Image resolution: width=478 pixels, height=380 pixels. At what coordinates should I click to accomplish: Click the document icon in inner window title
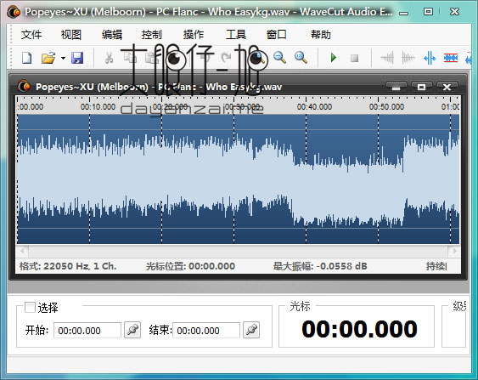point(24,87)
